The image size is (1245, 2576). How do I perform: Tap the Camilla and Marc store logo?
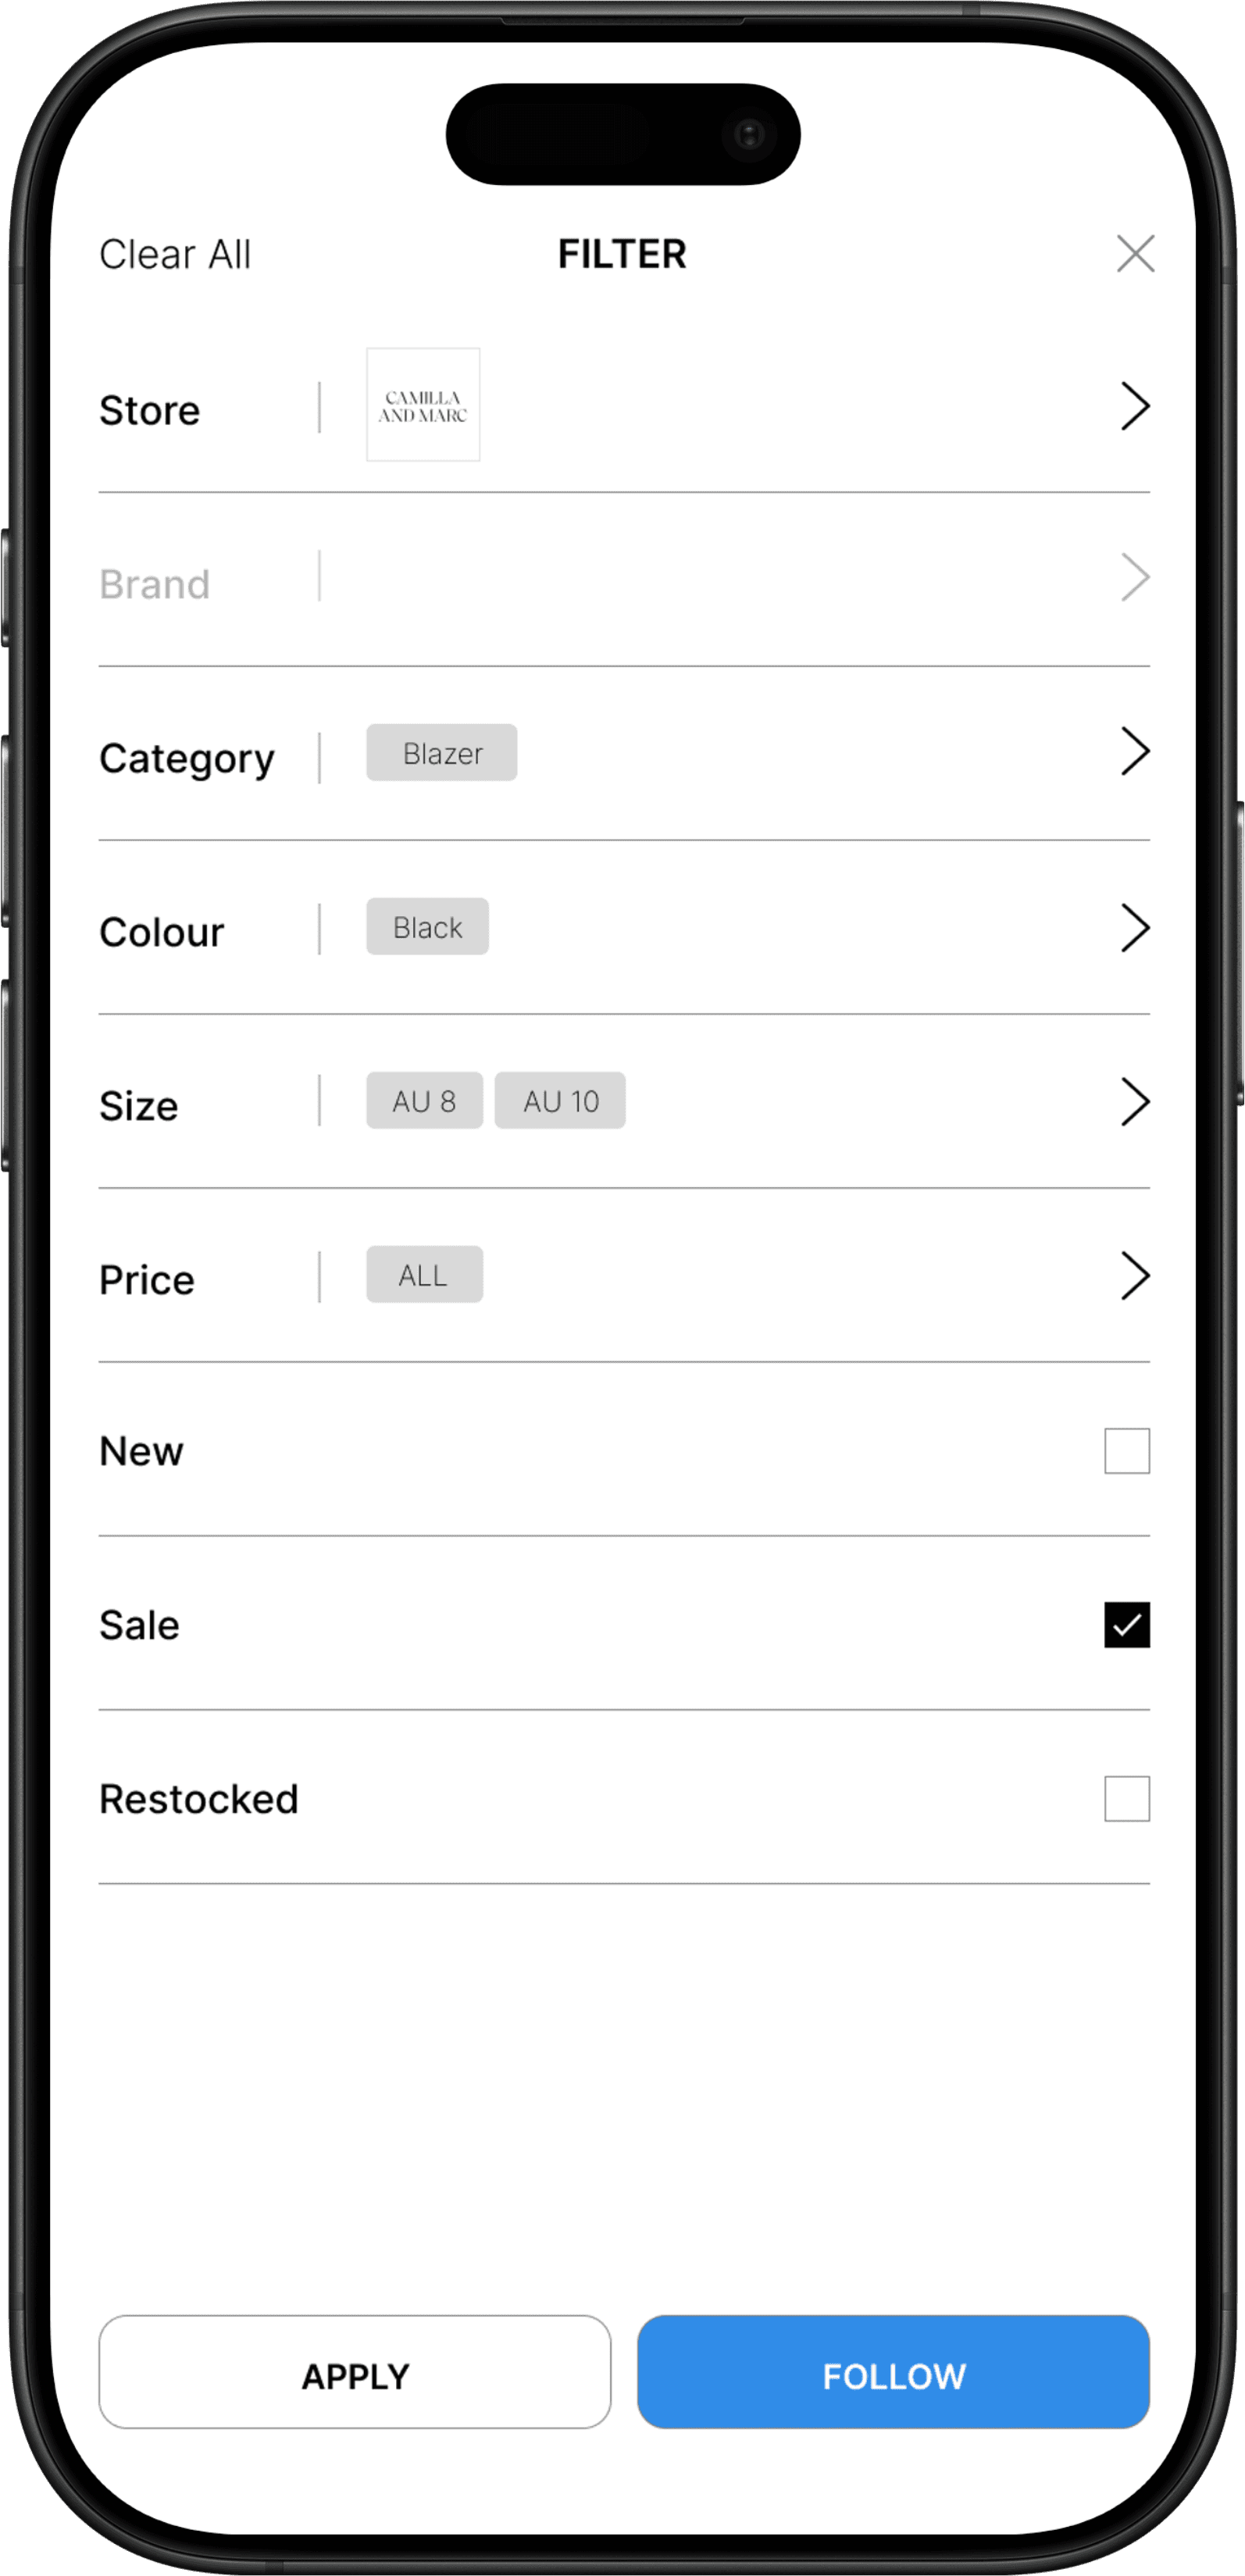tap(423, 405)
